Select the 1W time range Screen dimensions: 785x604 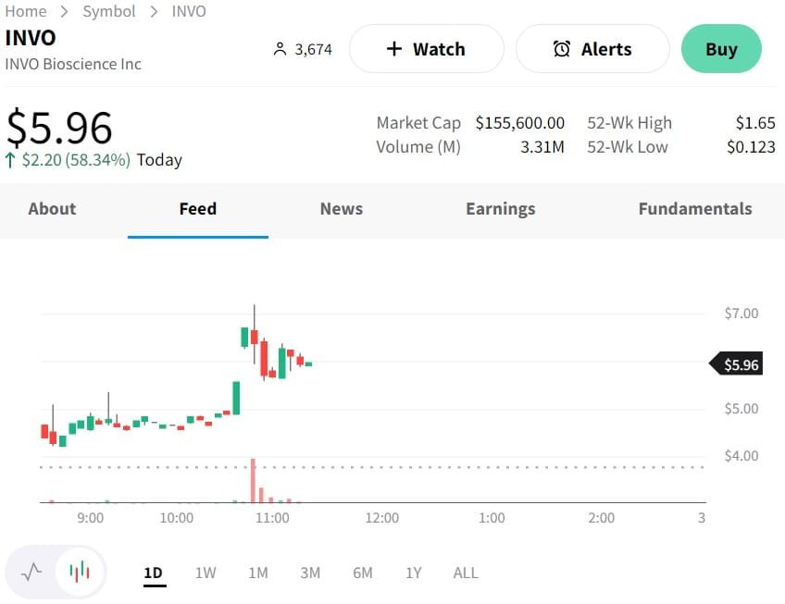[x=206, y=573]
